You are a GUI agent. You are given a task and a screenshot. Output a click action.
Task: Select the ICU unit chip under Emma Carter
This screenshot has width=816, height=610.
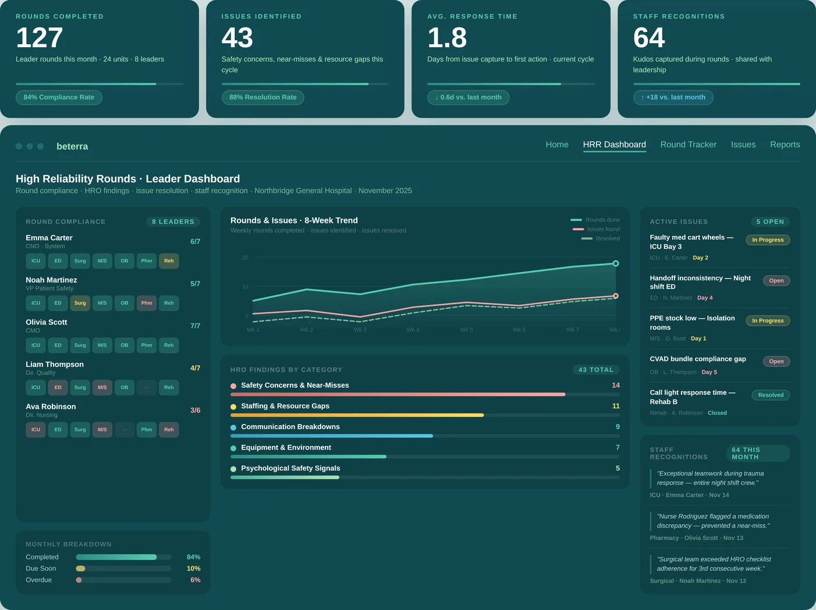(x=36, y=261)
